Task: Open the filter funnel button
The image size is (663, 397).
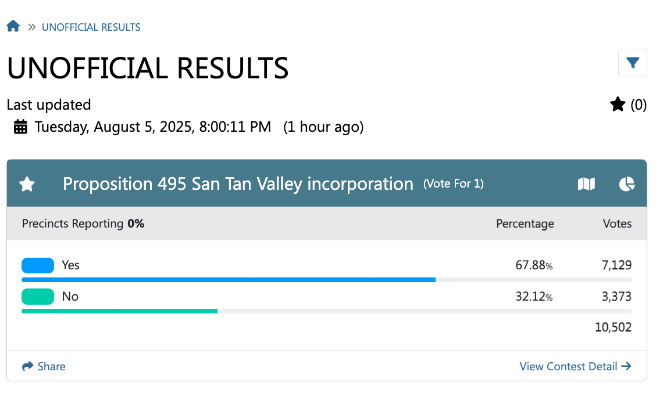Action: tap(632, 63)
